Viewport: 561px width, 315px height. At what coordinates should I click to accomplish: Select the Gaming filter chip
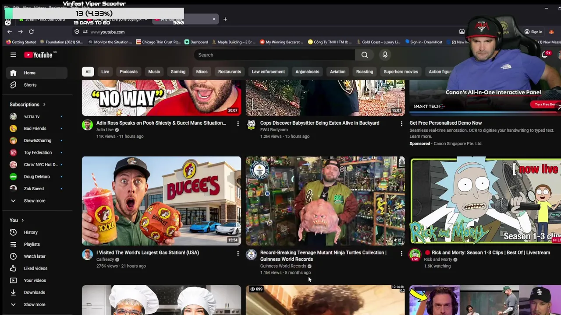point(178,72)
